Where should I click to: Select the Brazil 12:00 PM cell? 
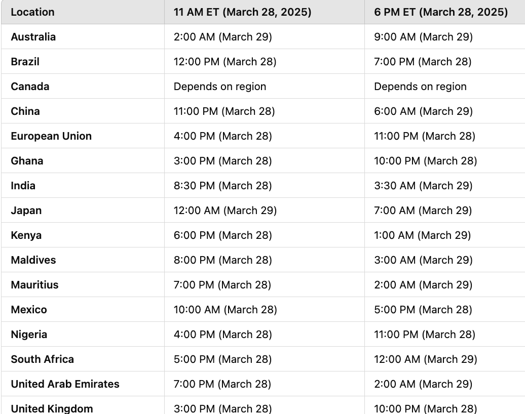tap(225, 62)
